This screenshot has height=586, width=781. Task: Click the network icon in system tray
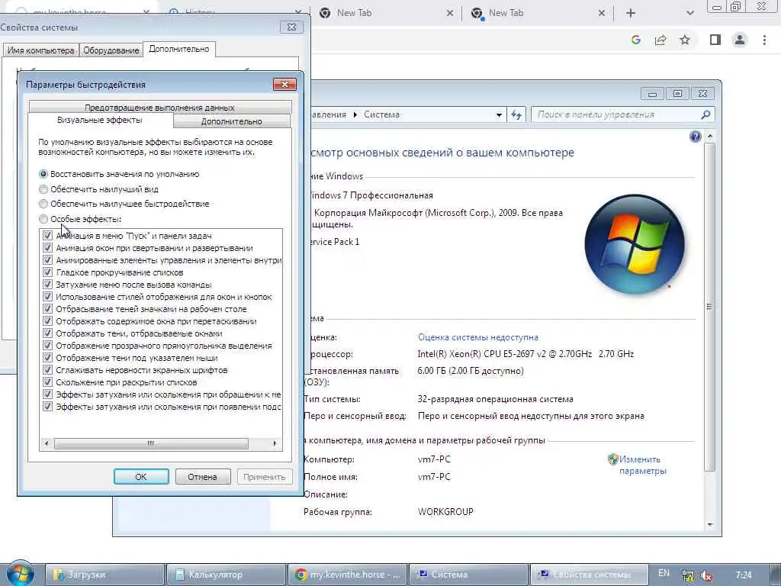[x=688, y=575]
